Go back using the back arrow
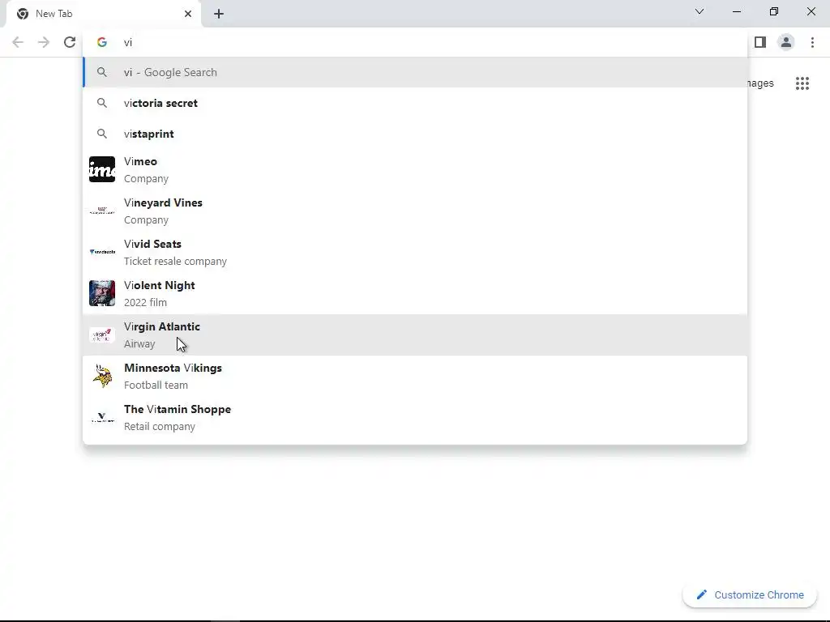This screenshot has height=622, width=830. (18, 42)
